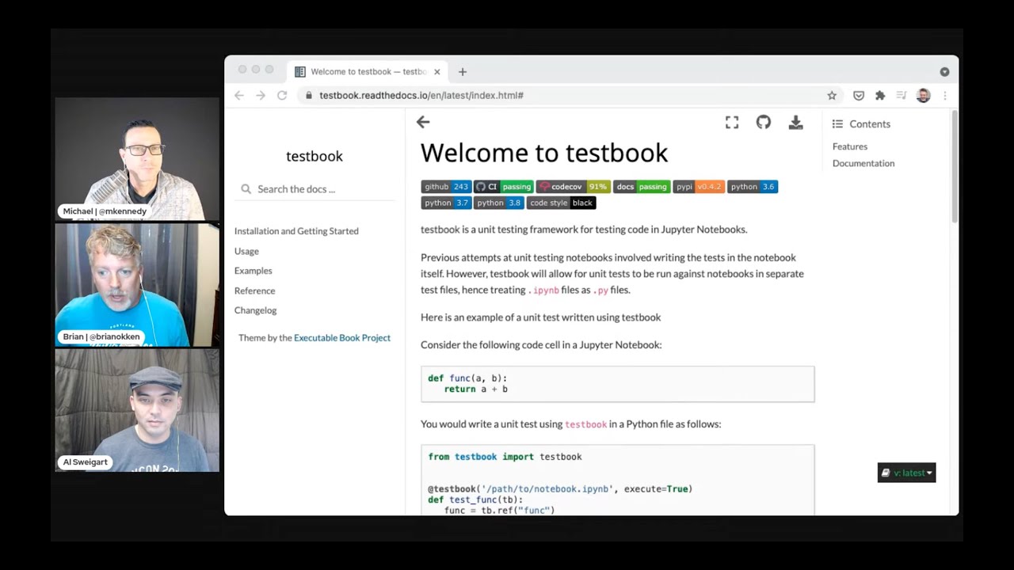Click the browser profile avatar

(x=923, y=95)
